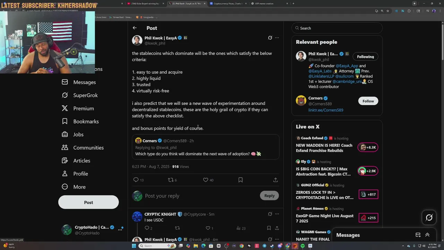Follow the Corners account
Screen dimensions: 444x250
[368, 101]
